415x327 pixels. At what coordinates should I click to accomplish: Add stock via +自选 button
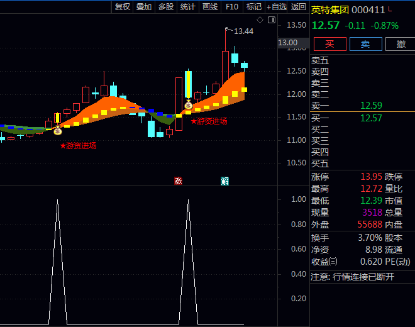(x=277, y=7)
